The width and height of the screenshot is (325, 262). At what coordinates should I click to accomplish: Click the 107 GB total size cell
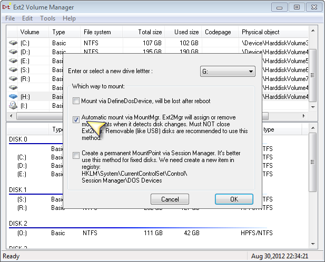click(152, 43)
